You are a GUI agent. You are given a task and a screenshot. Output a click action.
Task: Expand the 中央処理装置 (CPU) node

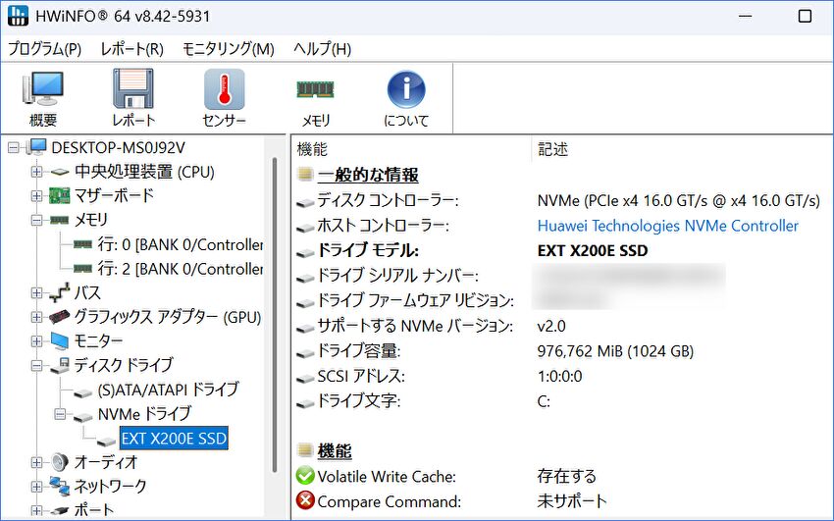(x=37, y=172)
